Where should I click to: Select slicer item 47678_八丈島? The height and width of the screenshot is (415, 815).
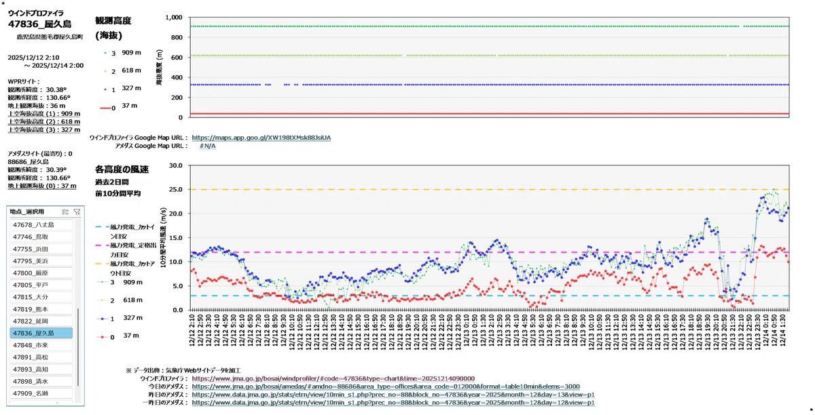coord(41,224)
